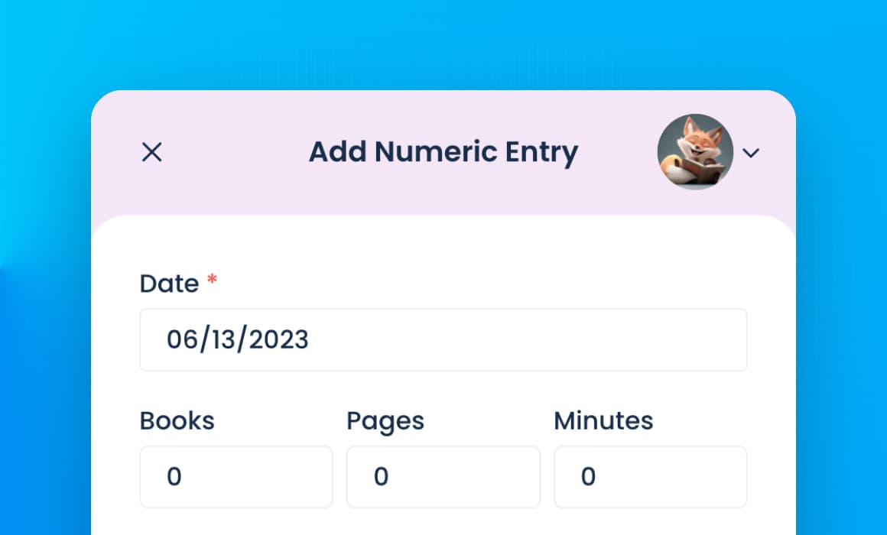Close the Add Numeric Entry dialog
Image resolution: width=887 pixels, height=535 pixels.
pyautogui.click(x=151, y=152)
